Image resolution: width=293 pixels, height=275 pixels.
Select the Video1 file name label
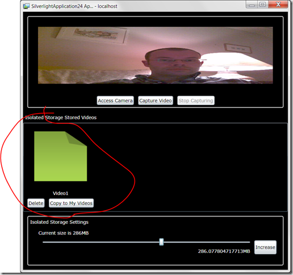pos(60,193)
